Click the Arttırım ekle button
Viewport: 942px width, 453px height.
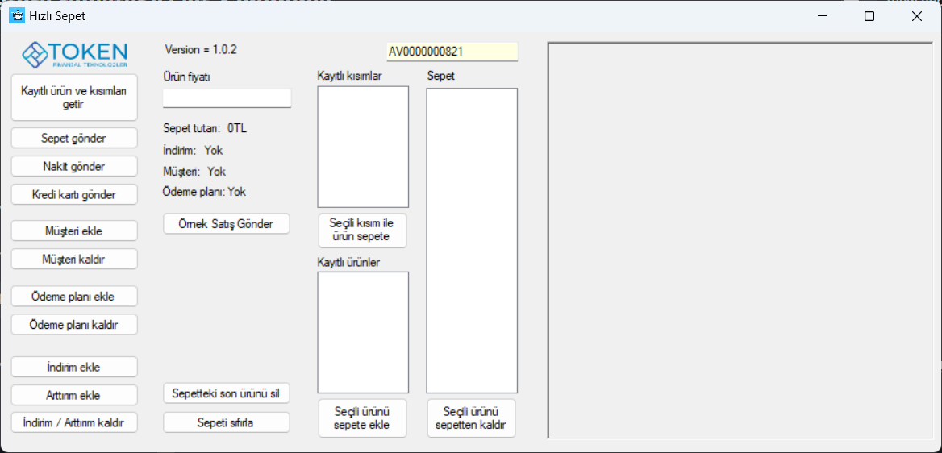74,396
